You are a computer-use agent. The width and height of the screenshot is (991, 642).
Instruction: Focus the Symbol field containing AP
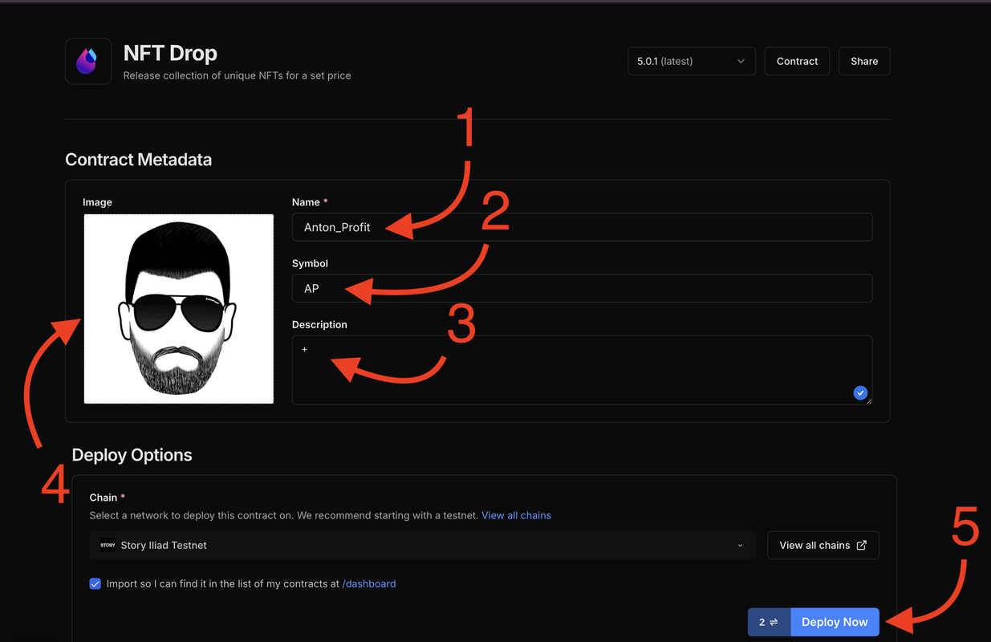tap(582, 288)
